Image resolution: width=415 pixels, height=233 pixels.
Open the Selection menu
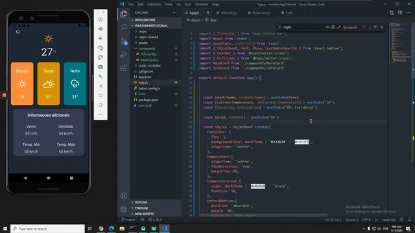(x=154, y=5)
